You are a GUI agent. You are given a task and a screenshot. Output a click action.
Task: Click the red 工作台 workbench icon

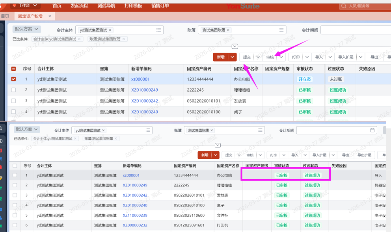coord(14,6)
